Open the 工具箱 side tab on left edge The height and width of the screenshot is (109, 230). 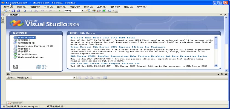(x=2, y=18)
